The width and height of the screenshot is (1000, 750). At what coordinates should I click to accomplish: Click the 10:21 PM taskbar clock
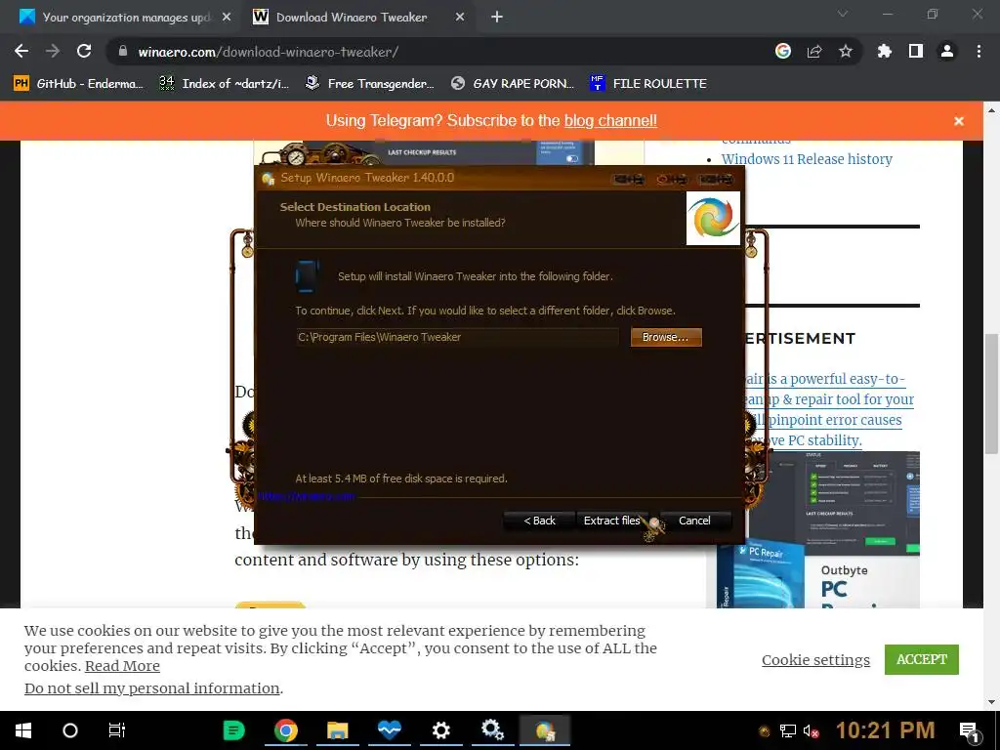click(885, 730)
